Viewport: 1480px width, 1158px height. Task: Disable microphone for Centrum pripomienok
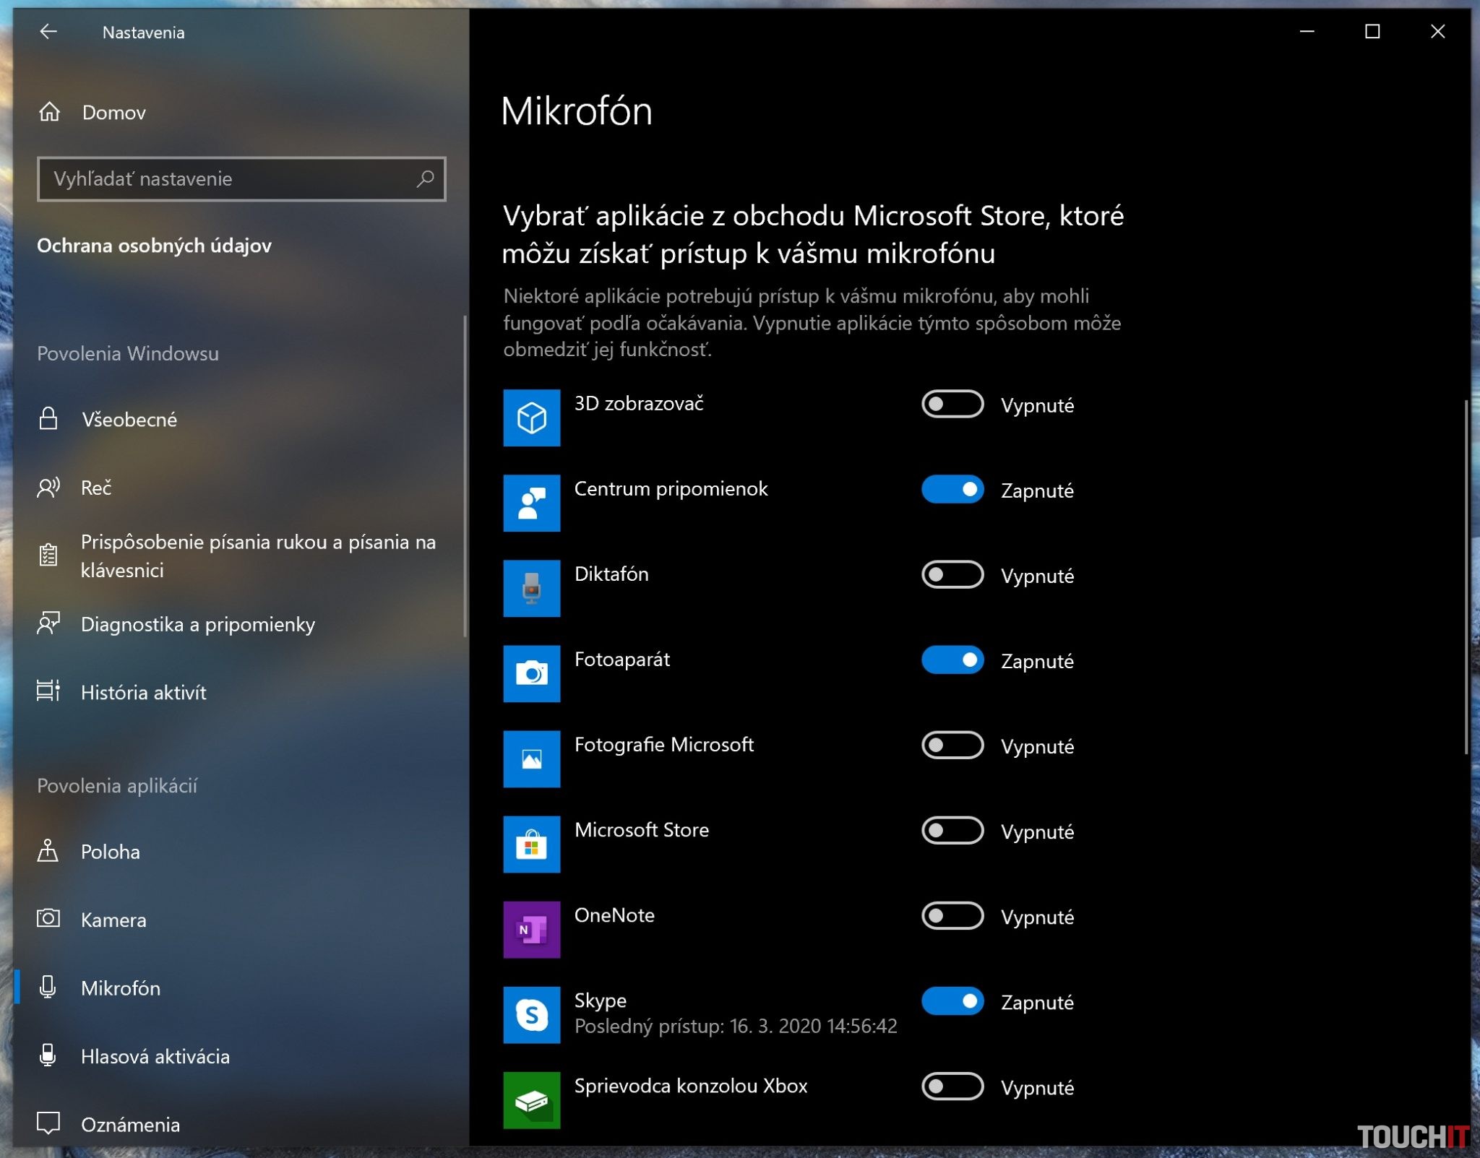(952, 490)
